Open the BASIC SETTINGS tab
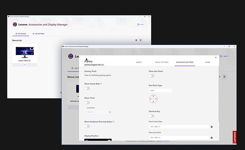 (162, 62)
